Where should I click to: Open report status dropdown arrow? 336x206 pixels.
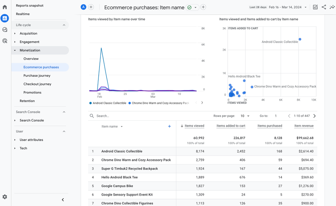pyautogui.click(x=195, y=8)
